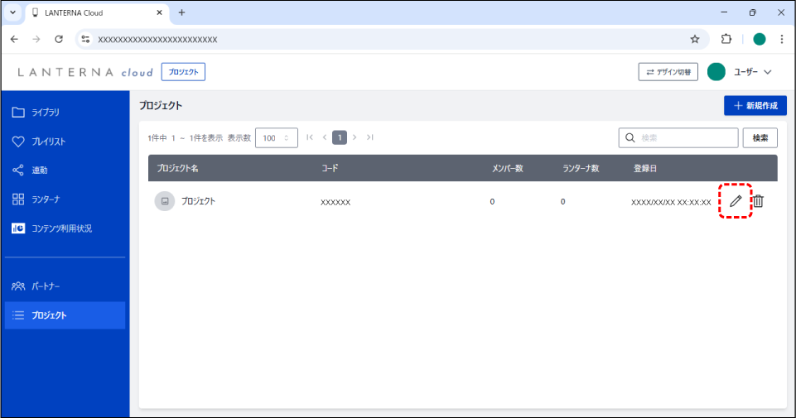Open パートナー in the sidebar
Viewport: 796px width, 418px height.
click(x=46, y=286)
